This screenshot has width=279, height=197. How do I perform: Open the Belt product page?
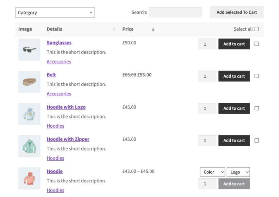[51, 75]
